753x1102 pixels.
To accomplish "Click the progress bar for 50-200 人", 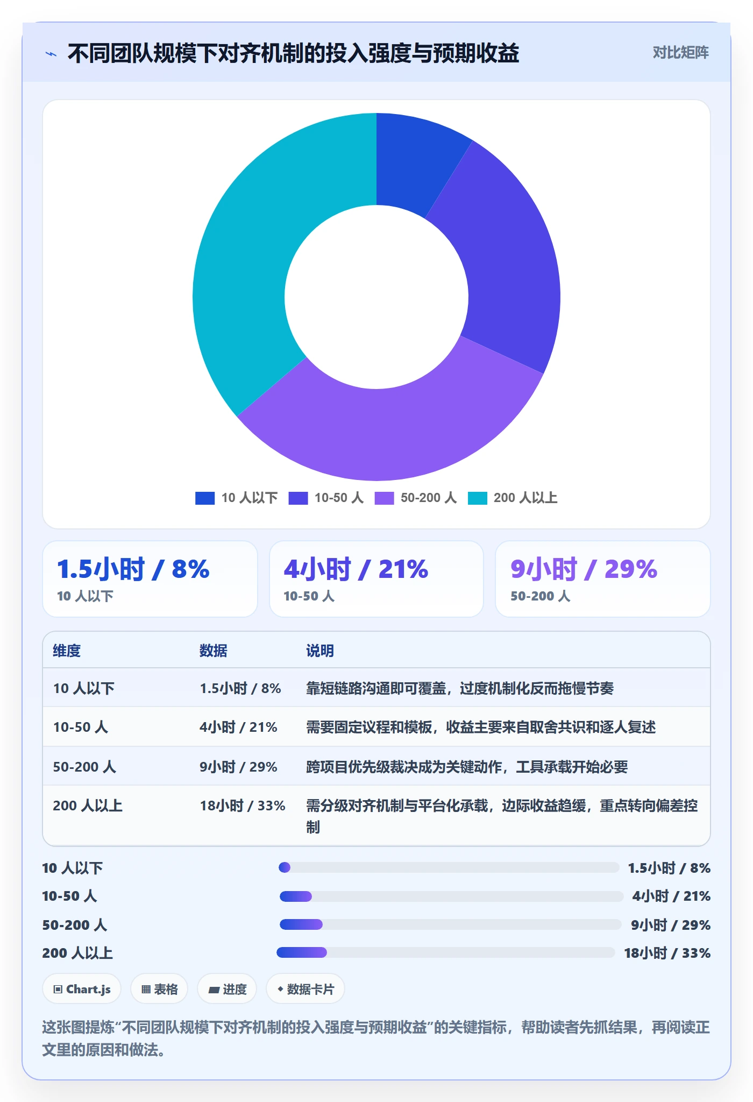I will [x=451, y=924].
